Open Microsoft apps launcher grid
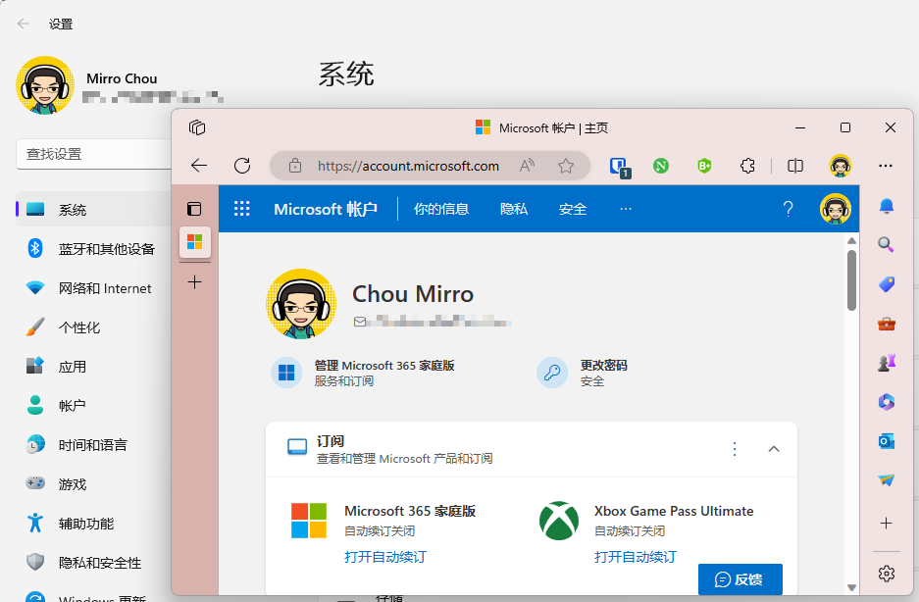Screen dimensions: 919x602 click(242, 209)
